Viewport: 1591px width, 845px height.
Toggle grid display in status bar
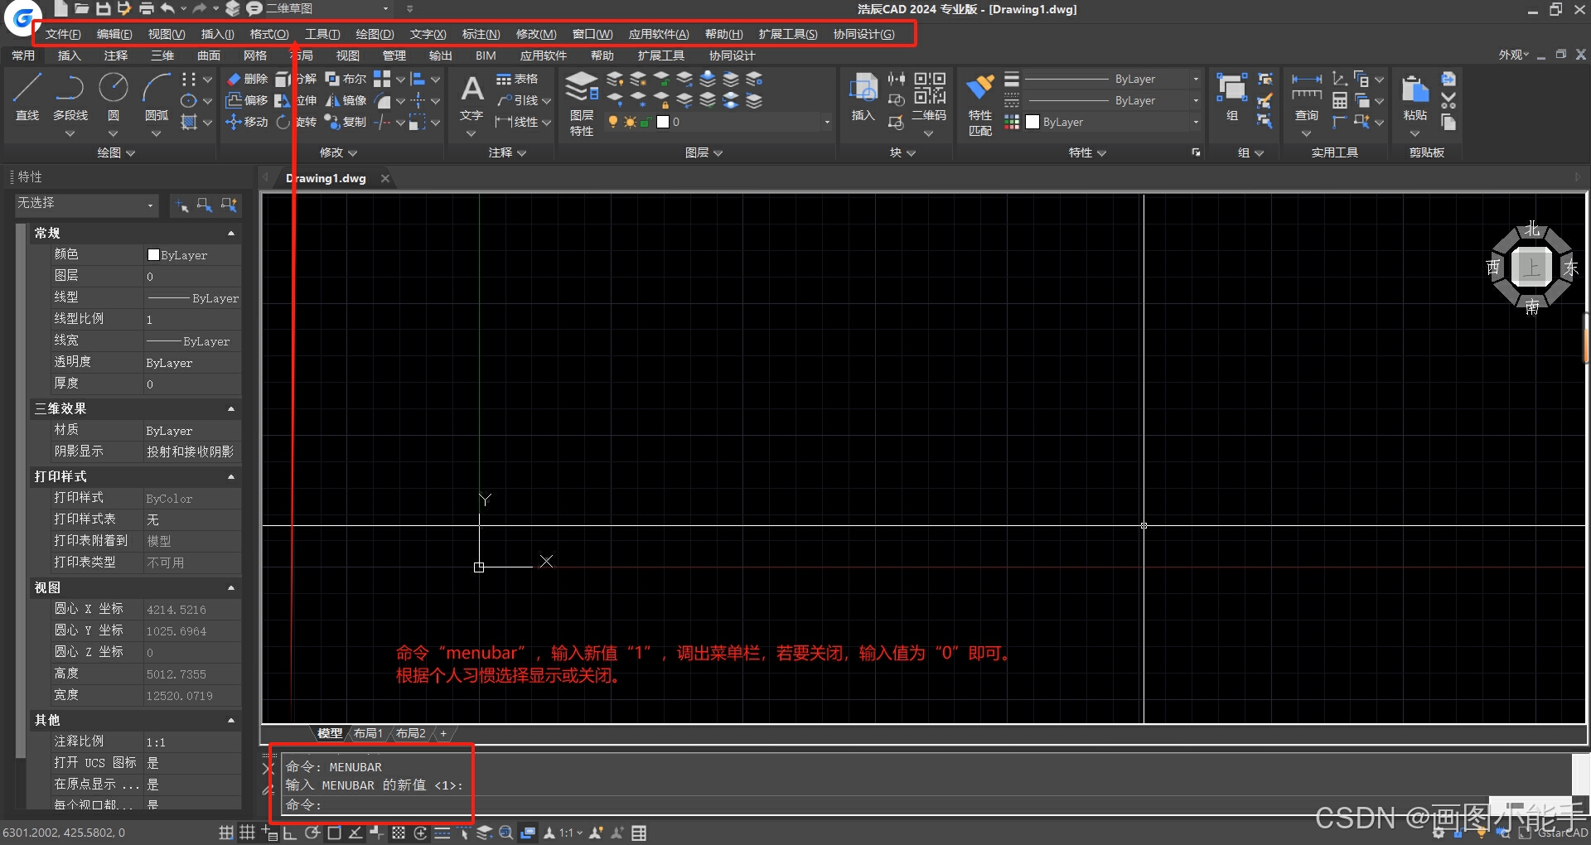(x=248, y=833)
